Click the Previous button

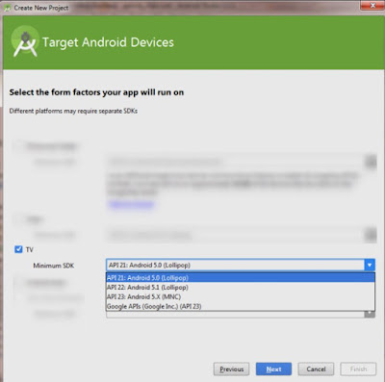pos(231,369)
